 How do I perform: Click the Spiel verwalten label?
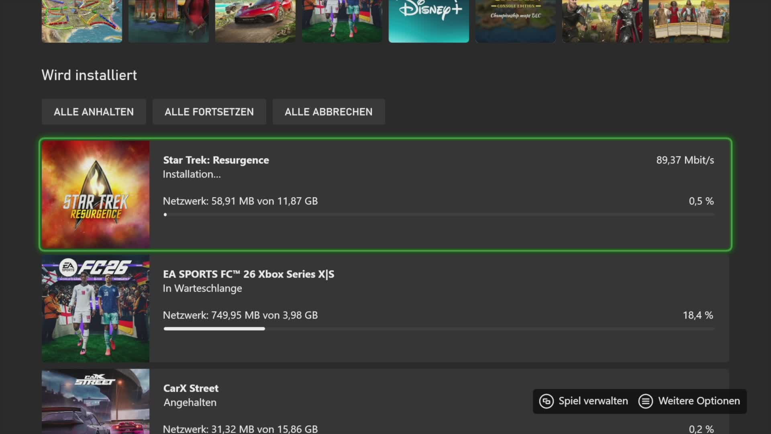click(x=593, y=401)
